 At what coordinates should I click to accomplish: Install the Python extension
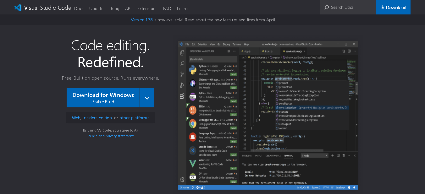(234, 74)
